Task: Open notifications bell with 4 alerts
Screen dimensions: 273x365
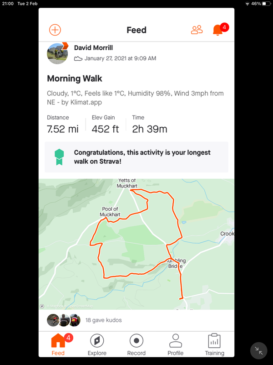Action: point(217,30)
